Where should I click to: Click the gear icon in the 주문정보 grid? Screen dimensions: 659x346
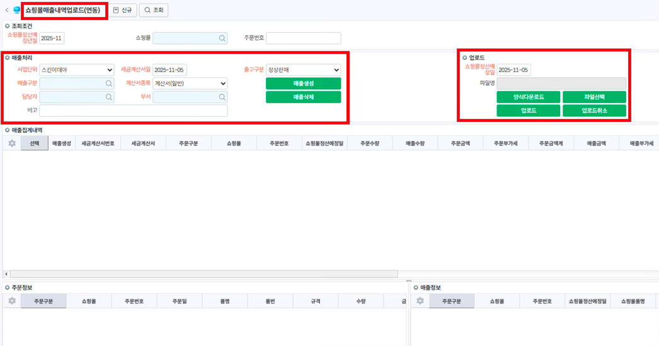(12, 301)
